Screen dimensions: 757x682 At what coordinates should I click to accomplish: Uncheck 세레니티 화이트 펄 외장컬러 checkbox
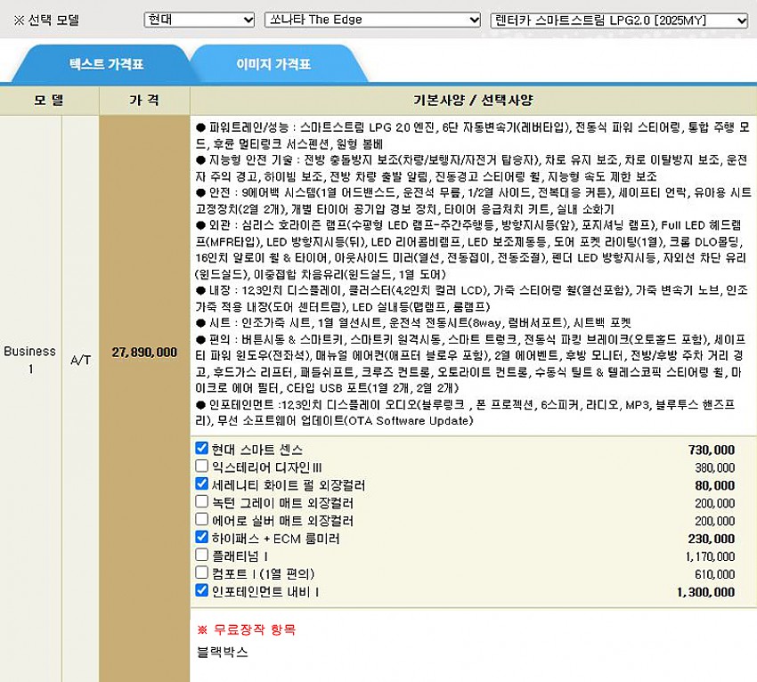pyautogui.click(x=202, y=484)
